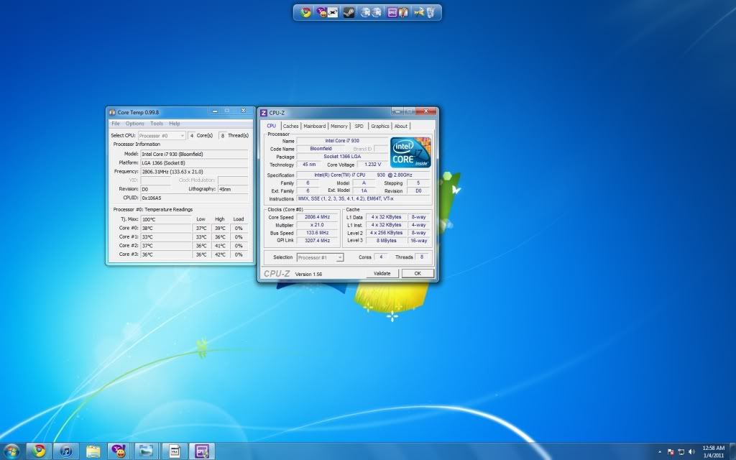Image resolution: width=736 pixels, height=460 pixels.
Task: Open the volume speaker tray icon
Action: (691, 452)
